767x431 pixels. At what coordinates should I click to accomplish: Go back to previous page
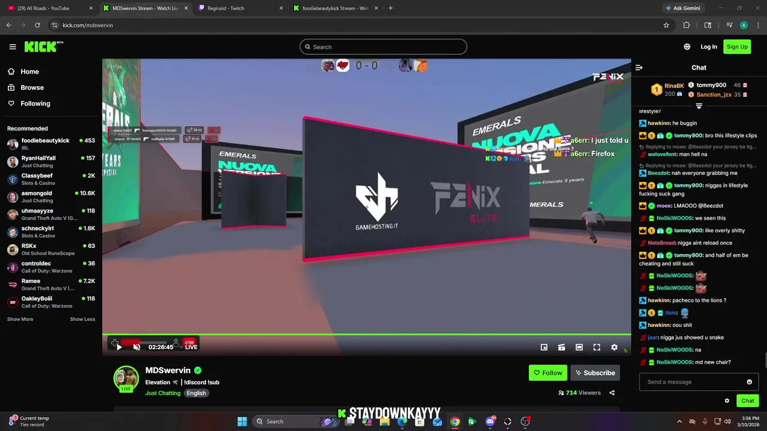click(8, 25)
